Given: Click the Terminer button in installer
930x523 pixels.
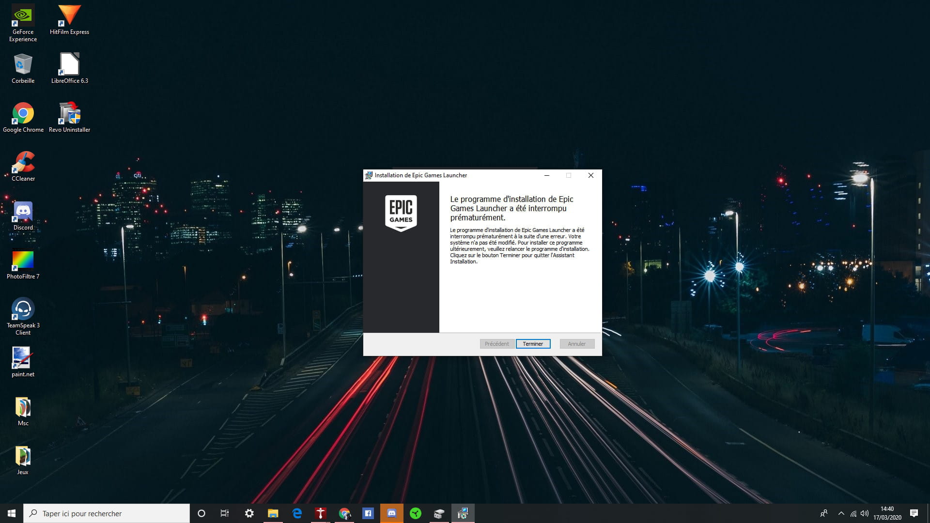Looking at the screenshot, I should pyautogui.click(x=533, y=344).
